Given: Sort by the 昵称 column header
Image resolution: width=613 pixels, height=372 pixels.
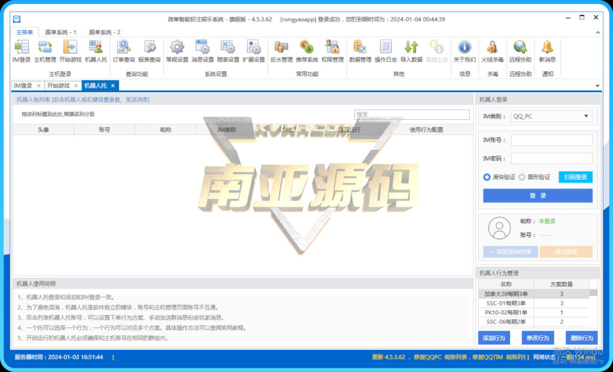Looking at the screenshot, I should (x=166, y=130).
